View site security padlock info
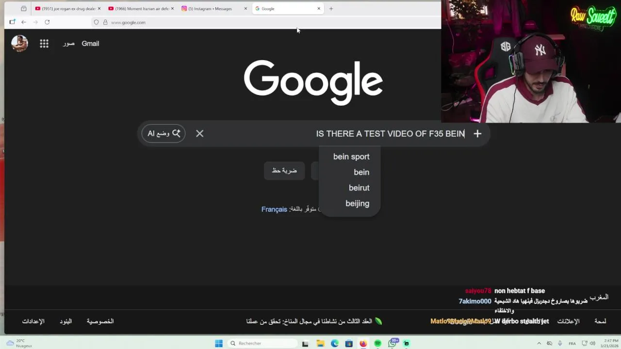The height and width of the screenshot is (349, 621). (x=105, y=22)
